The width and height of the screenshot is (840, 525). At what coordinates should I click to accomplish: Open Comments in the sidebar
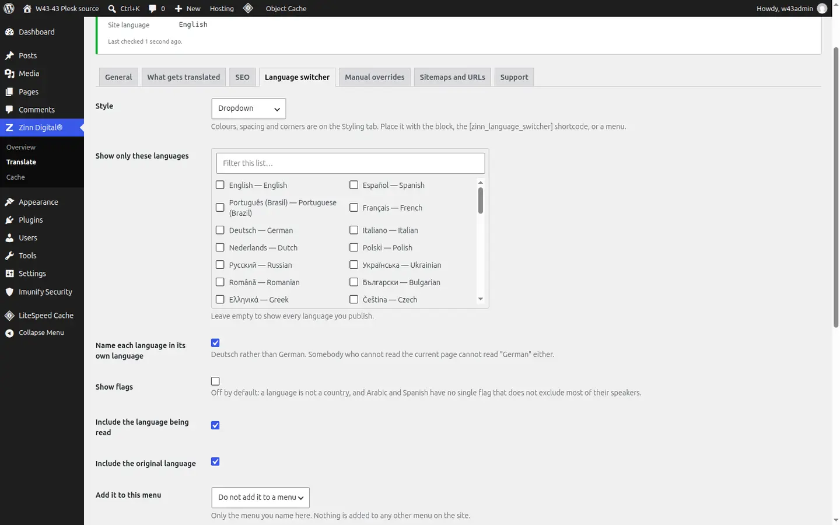(42, 110)
